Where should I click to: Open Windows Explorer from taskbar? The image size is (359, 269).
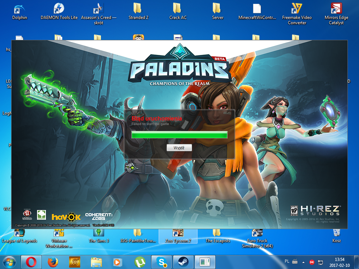pos(96,262)
